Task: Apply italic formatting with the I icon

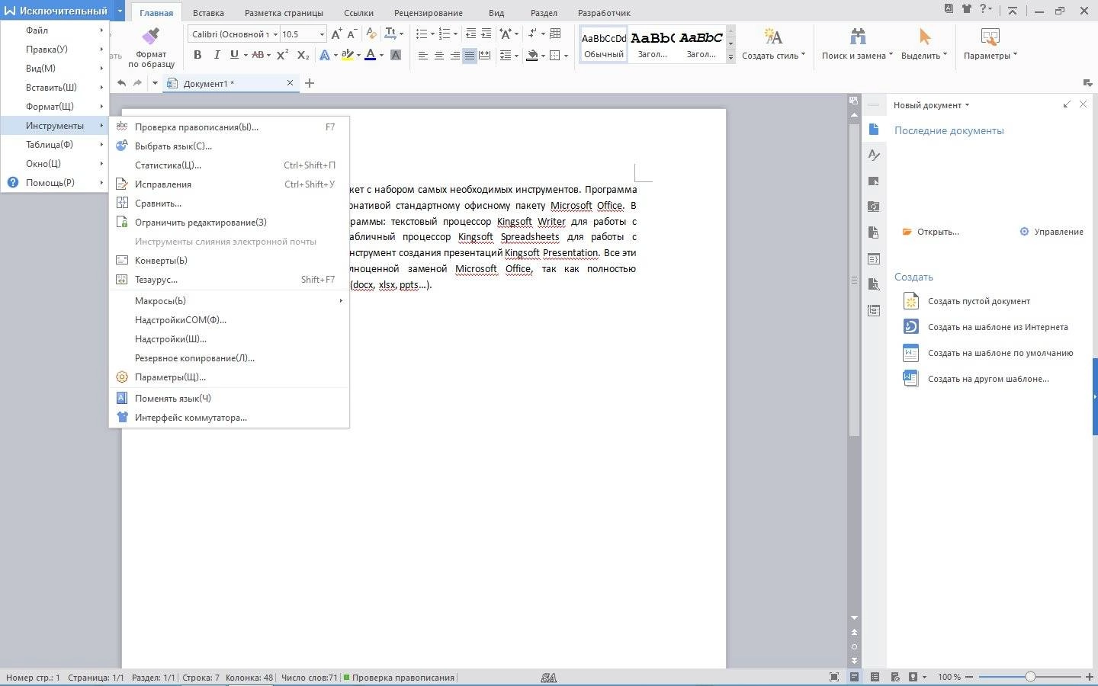Action: (217, 55)
